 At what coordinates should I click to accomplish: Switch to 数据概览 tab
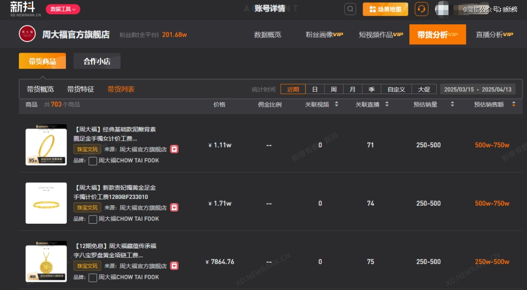pyautogui.click(x=267, y=35)
